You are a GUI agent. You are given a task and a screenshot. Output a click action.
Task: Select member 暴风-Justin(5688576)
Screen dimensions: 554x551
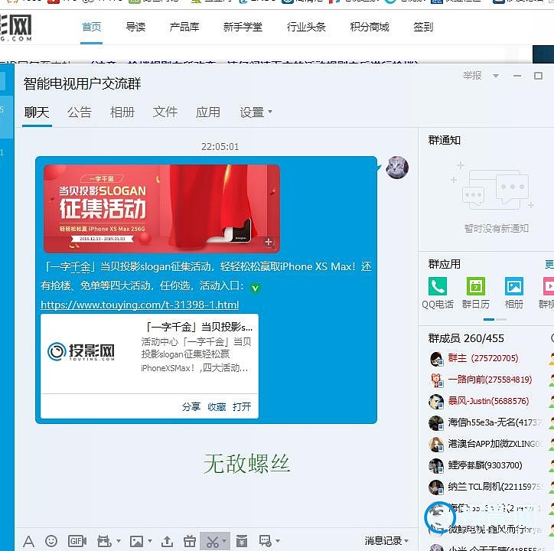tap(489, 401)
